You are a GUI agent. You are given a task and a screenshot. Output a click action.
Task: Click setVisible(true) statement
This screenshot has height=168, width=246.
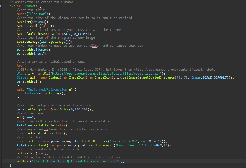tap(32, 153)
